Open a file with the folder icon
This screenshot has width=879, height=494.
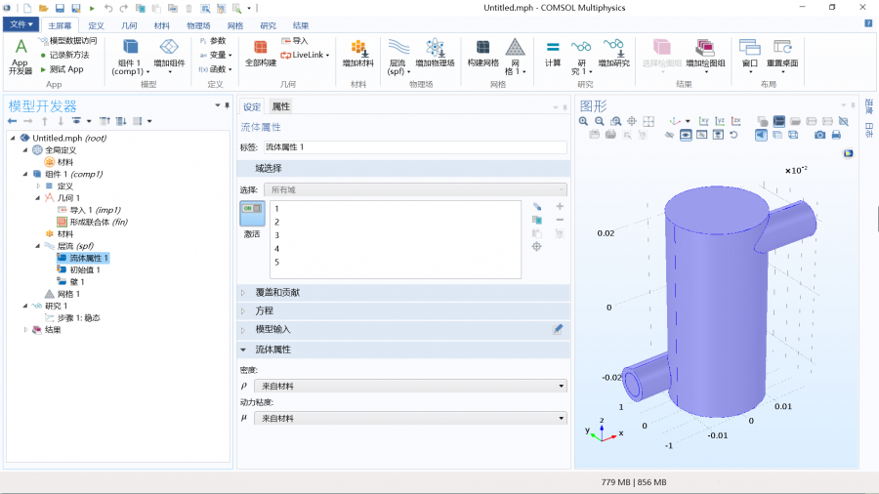coord(43,9)
